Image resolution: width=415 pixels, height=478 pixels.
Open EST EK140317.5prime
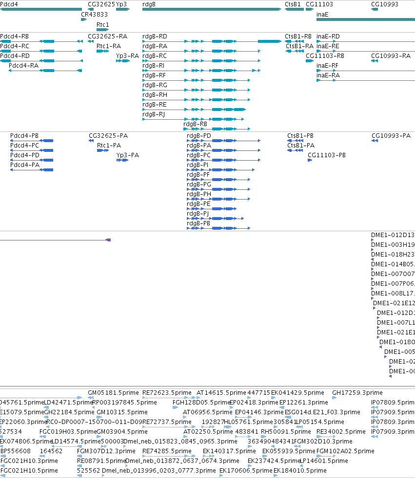(x=229, y=451)
